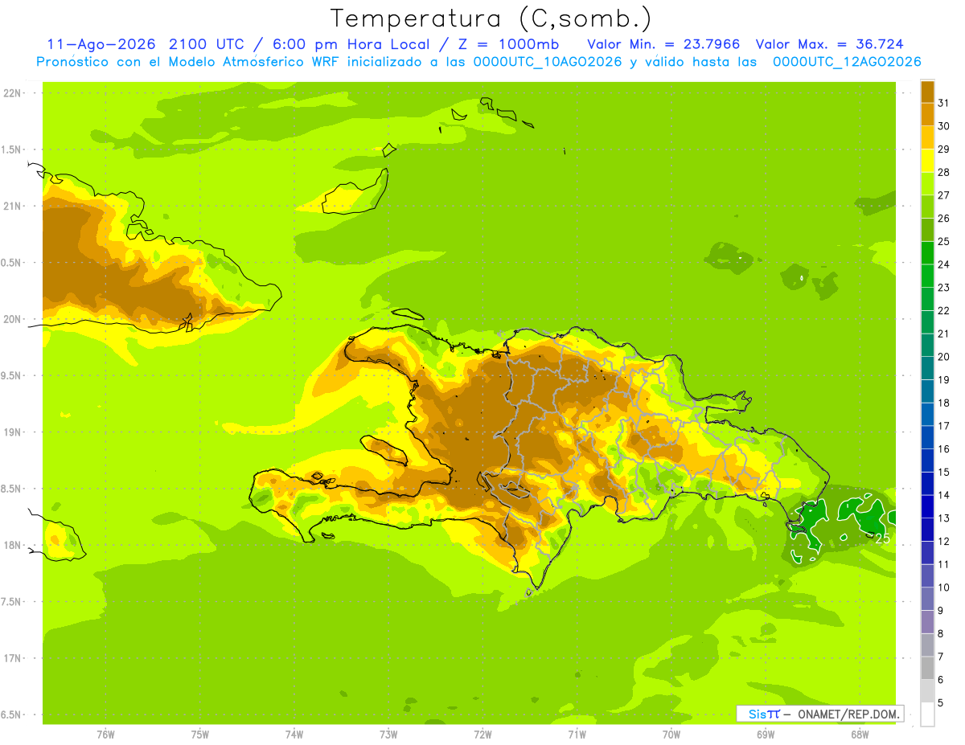Select valid-until time '0000UTC_12AGO2026'
Viewport: 965px width, 745px height.
point(847,62)
